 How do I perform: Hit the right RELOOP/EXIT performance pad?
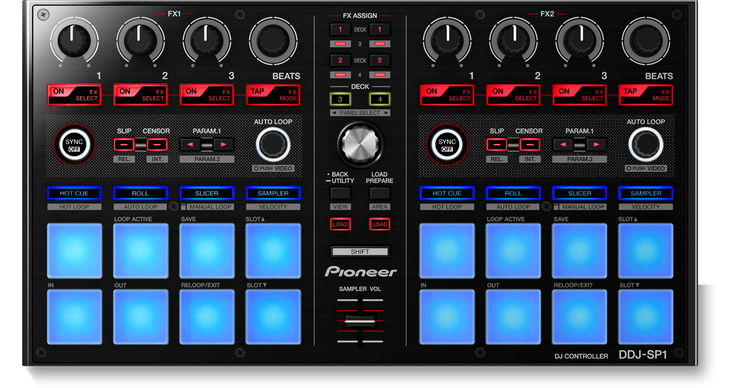580,317
